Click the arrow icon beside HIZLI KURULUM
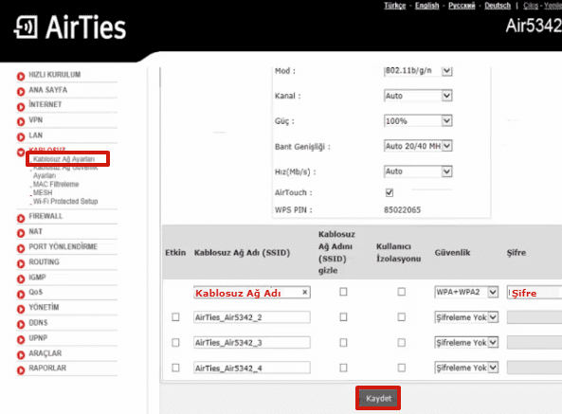562x414 pixels. (21, 76)
